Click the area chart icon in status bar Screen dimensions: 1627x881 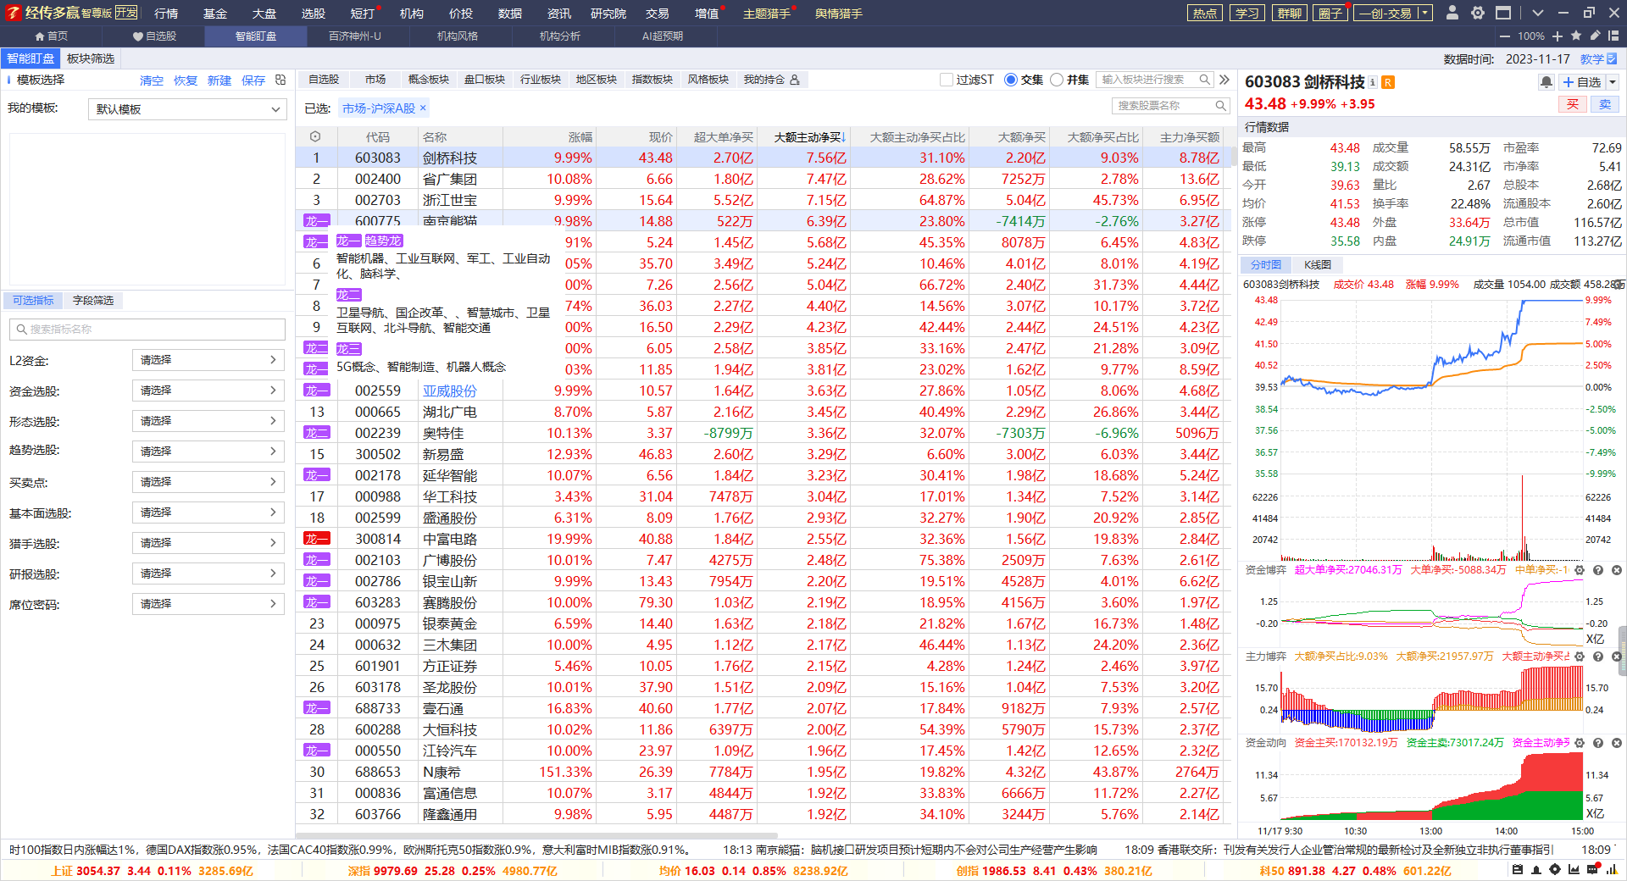click(1574, 869)
